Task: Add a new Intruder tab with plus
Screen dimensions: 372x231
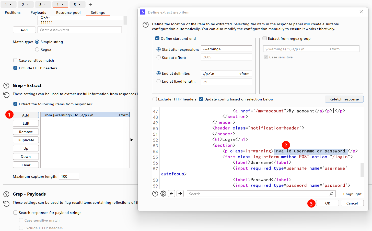Action: 90,5
